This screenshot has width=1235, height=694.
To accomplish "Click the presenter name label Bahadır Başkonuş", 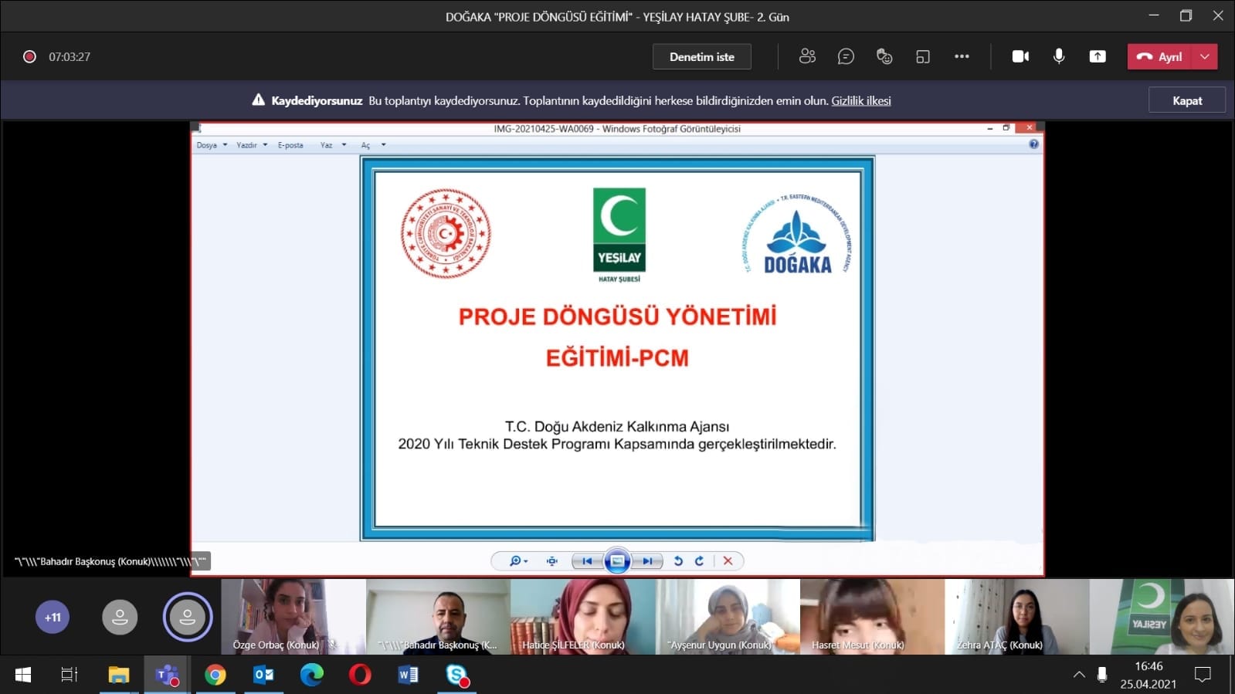I will tap(110, 561).
